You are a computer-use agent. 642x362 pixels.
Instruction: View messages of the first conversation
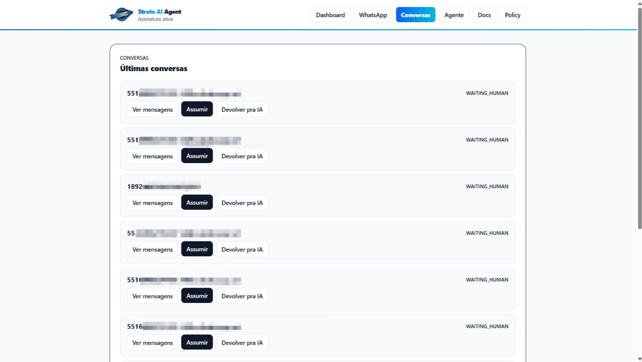coord(153,109)
